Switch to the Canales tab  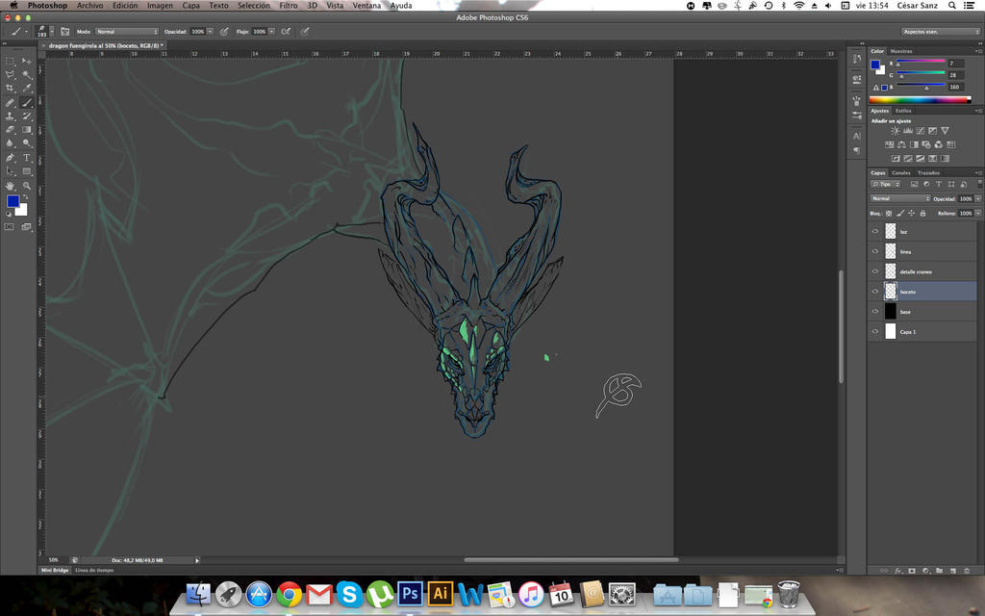click(x=900, y=173)
